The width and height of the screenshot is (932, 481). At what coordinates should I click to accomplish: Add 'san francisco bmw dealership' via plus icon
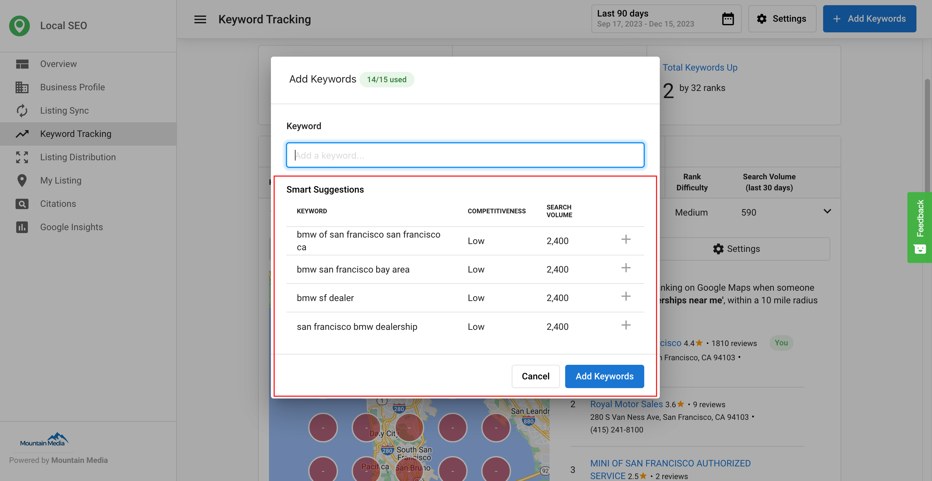(x=626, y=325)
